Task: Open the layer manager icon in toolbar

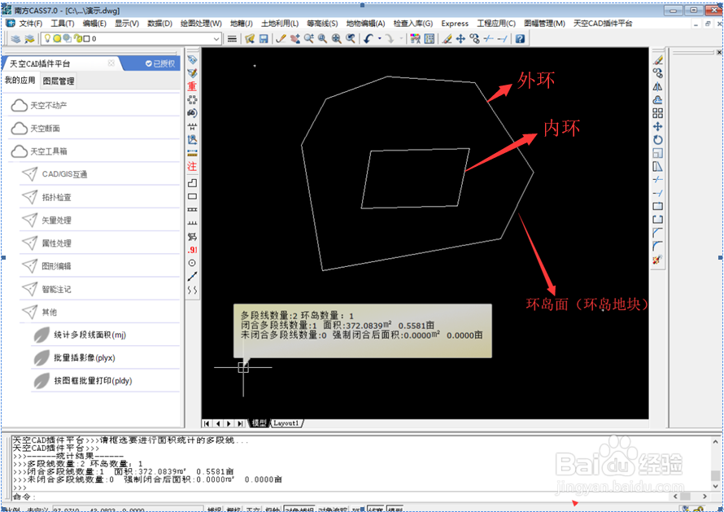Action: [x=15, y=39]
